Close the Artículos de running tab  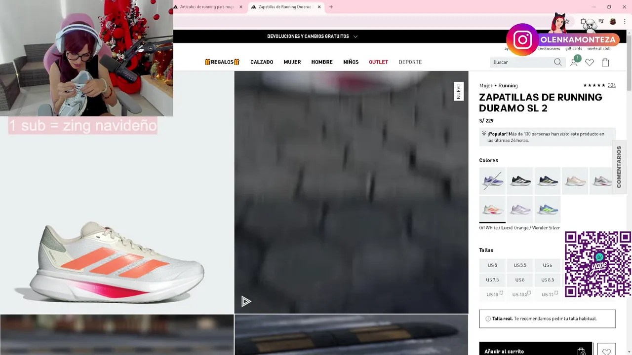coord(241,7)
